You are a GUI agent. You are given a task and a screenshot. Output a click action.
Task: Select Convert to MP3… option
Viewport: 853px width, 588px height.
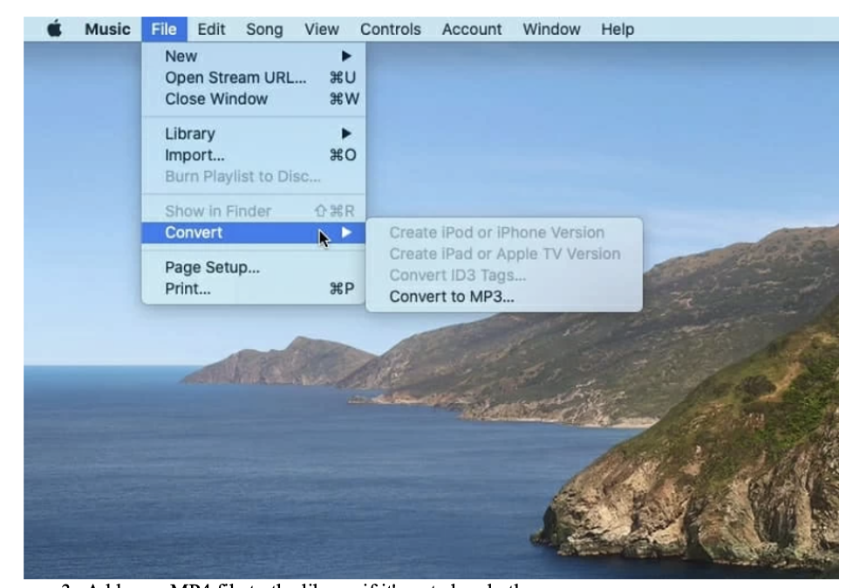(451, 296)
